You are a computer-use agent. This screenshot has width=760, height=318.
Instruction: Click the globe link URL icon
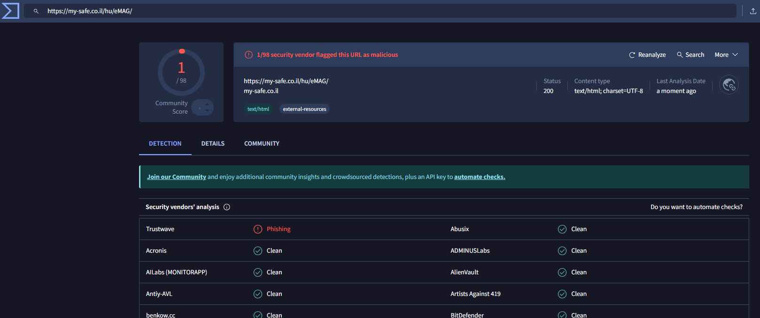tap(729, 85)
